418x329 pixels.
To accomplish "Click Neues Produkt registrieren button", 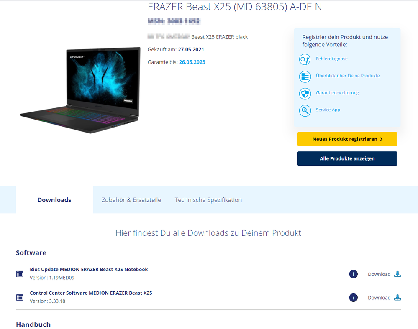I will (347, 139).
